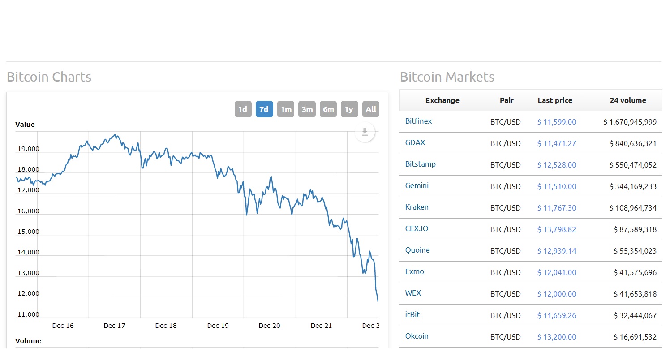This screenshot has width=670, height=349.
Task: Click the Last price column header
Action: click(555, 100)
